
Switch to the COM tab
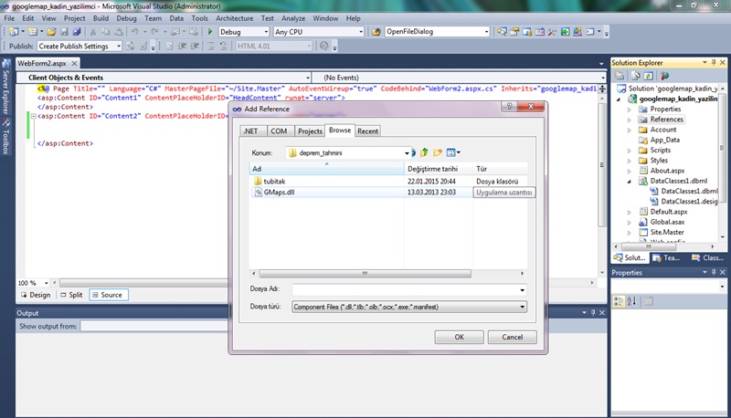[280, 131]
